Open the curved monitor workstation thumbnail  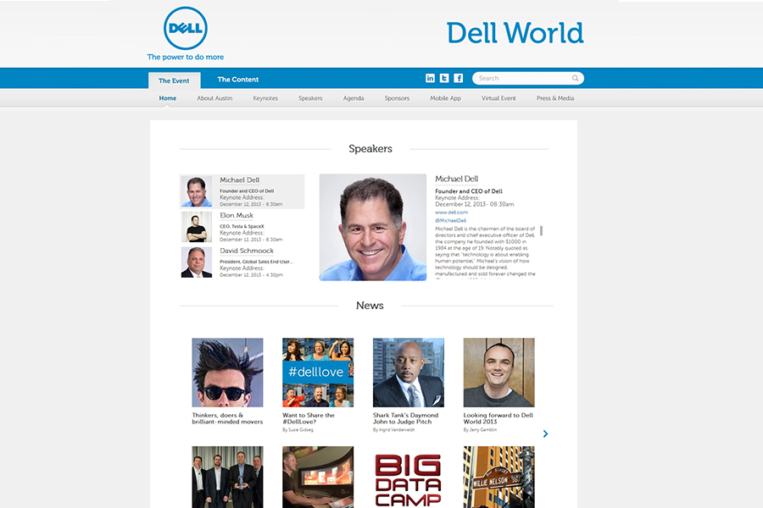pos(318,478)
